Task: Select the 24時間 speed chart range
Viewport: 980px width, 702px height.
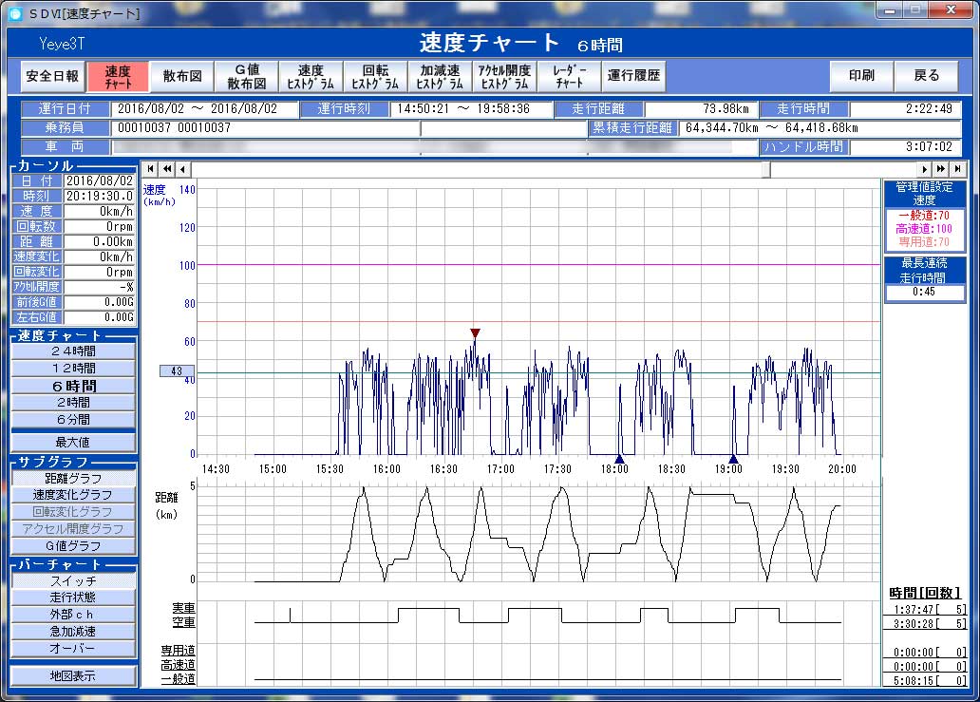Action: (74, 351)
